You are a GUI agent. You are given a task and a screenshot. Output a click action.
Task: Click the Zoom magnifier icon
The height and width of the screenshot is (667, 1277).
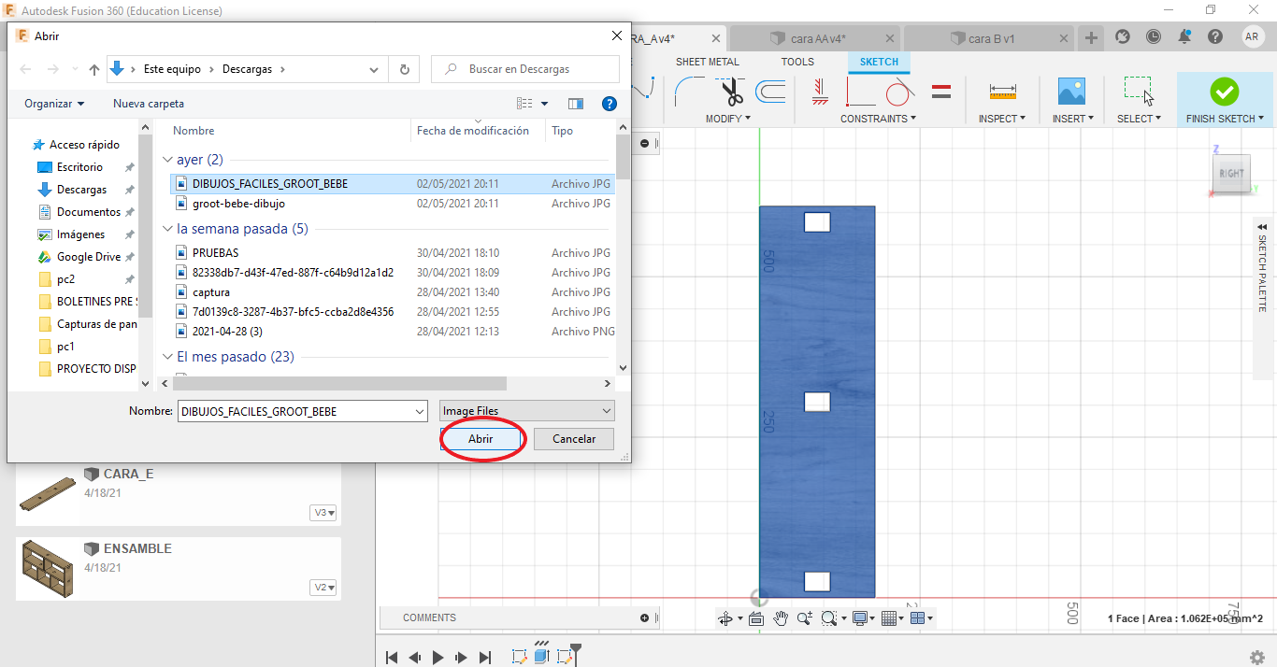(804, 618)
